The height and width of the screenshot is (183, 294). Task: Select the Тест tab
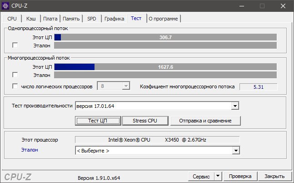[x=136, y=18]
